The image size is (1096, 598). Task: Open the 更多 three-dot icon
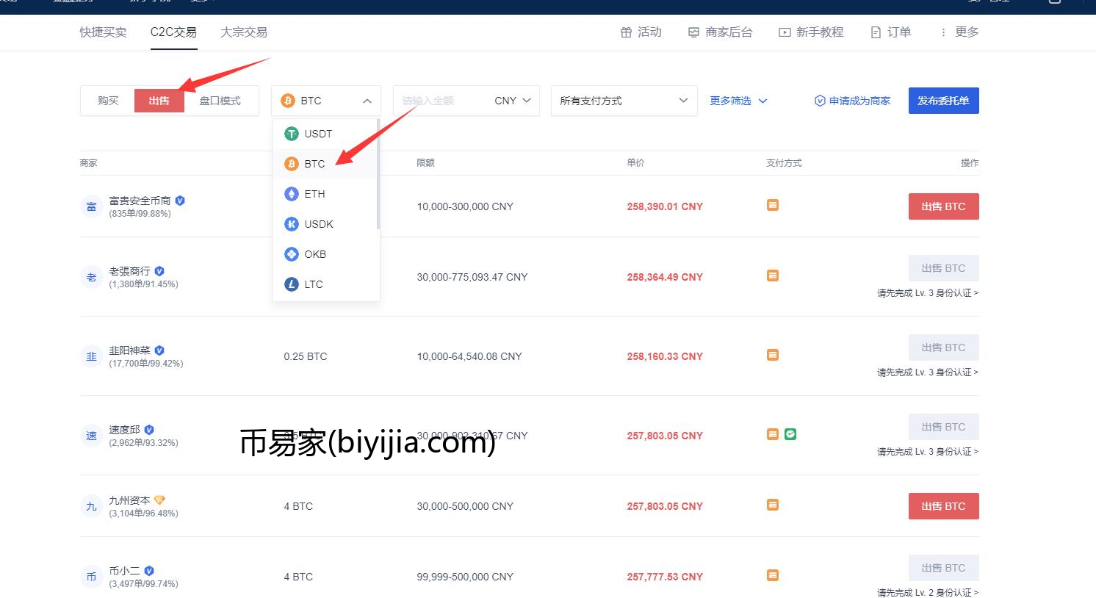click(943, 32)
